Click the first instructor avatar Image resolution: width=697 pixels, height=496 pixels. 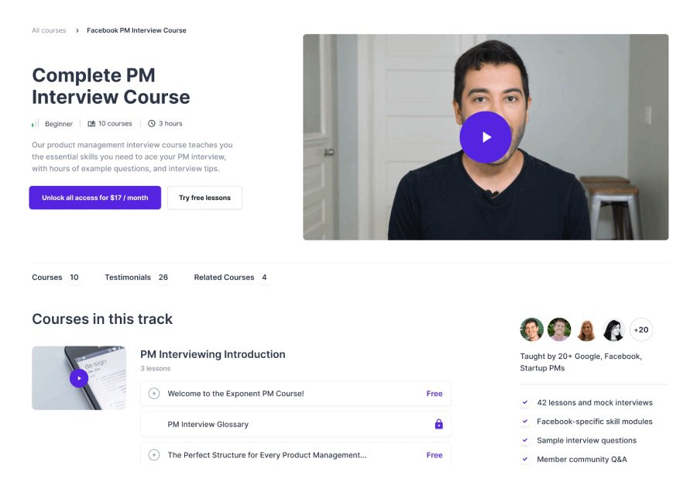click(x=531, y=329)
